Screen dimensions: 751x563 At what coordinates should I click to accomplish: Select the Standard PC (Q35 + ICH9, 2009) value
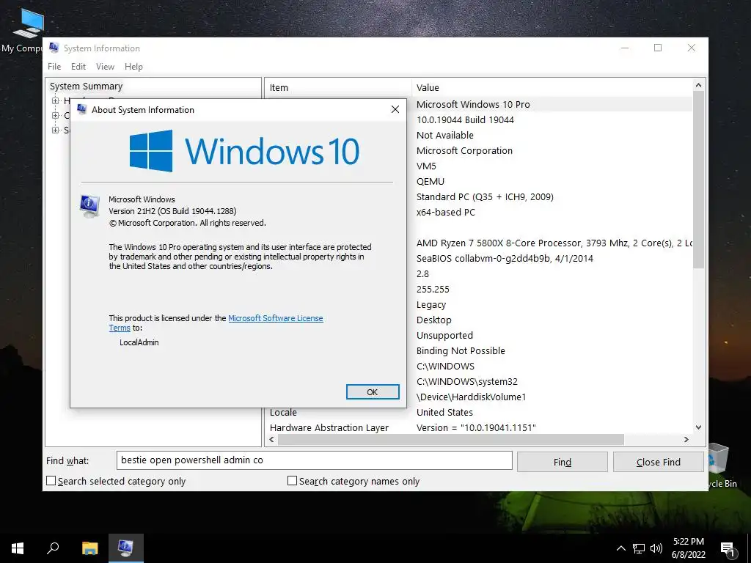coord(486,196)
